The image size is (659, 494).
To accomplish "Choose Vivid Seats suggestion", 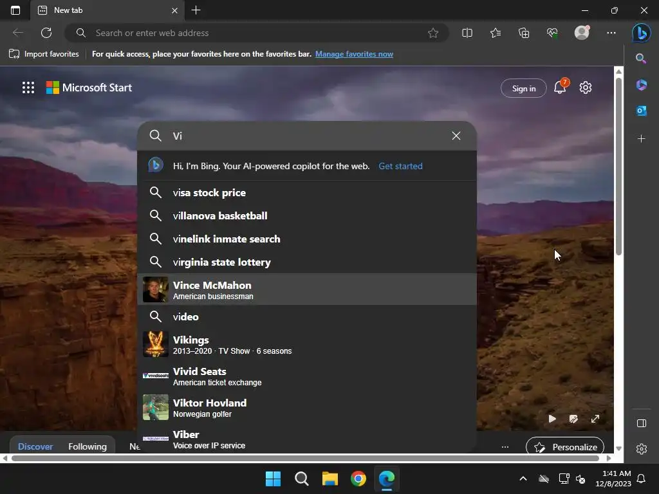I will point(307,376).
